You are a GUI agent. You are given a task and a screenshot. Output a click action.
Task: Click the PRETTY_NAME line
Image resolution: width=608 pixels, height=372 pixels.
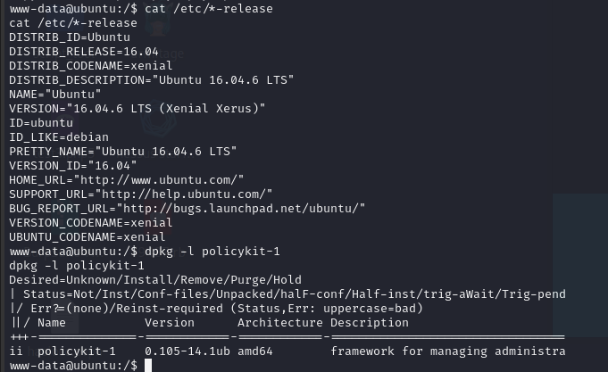pos(123,151)
